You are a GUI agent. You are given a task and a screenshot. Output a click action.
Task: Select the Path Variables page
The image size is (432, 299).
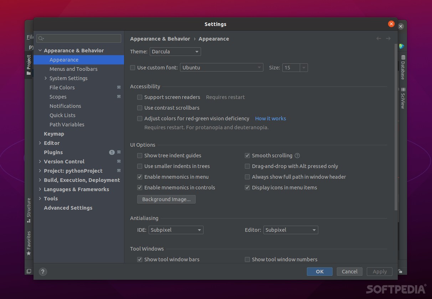[67, 125]
